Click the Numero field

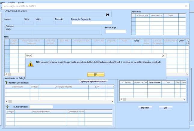pyautogui.click(x=13, y=23)
